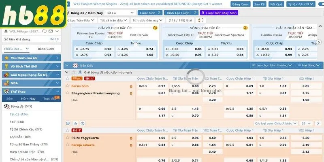Click Palmerston Rovers handicap H +2.75 odds 0.90
Viewport: 324px width, 162px height.
pyautogui.click(x=94, y=49)
